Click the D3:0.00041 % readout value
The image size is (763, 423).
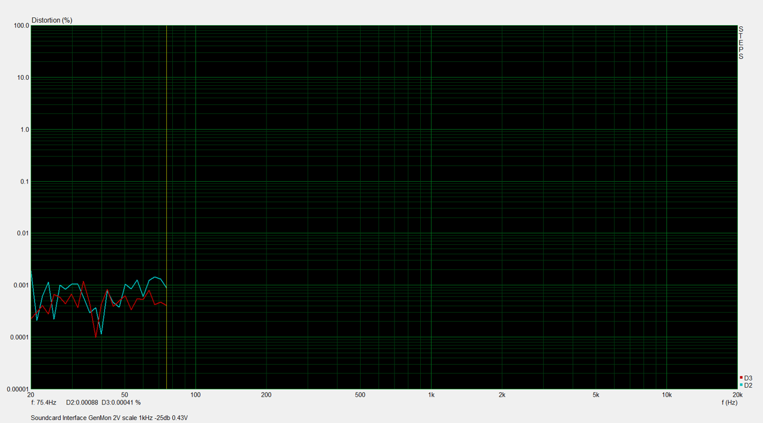click(121, 403)
